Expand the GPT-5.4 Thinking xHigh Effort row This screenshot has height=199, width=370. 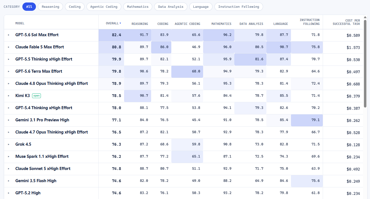point(9,108)
